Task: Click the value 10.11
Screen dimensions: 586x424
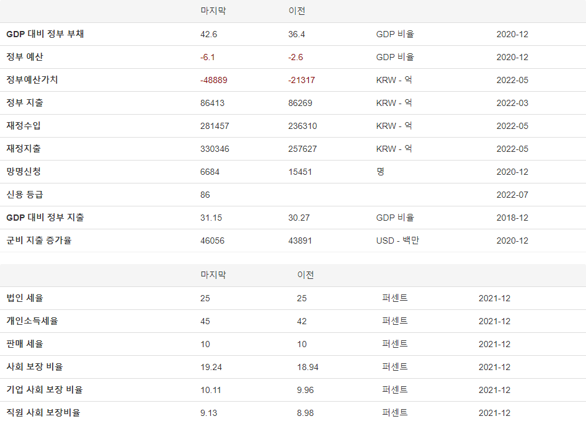Action: 210,391
